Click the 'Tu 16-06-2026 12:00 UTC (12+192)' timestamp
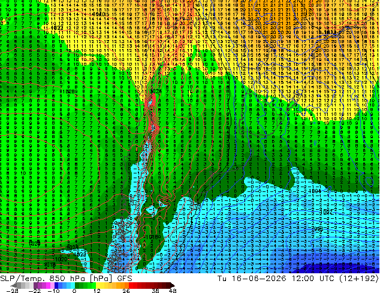380x293 pixels. coord(298,278)
